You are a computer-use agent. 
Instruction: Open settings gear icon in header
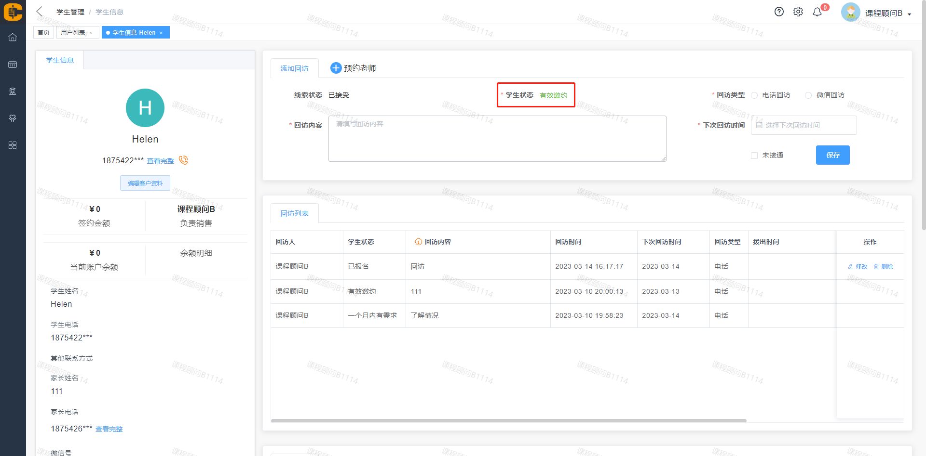click(x=798, y=12)
